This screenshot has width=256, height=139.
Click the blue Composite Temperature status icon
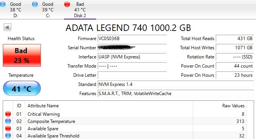[8, 121]
